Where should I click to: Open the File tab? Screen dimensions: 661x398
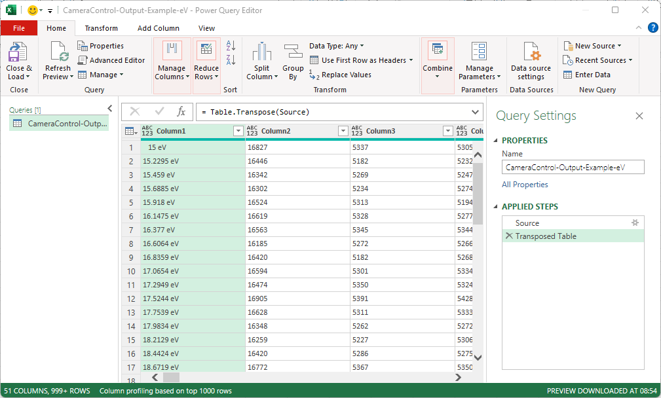19,28
